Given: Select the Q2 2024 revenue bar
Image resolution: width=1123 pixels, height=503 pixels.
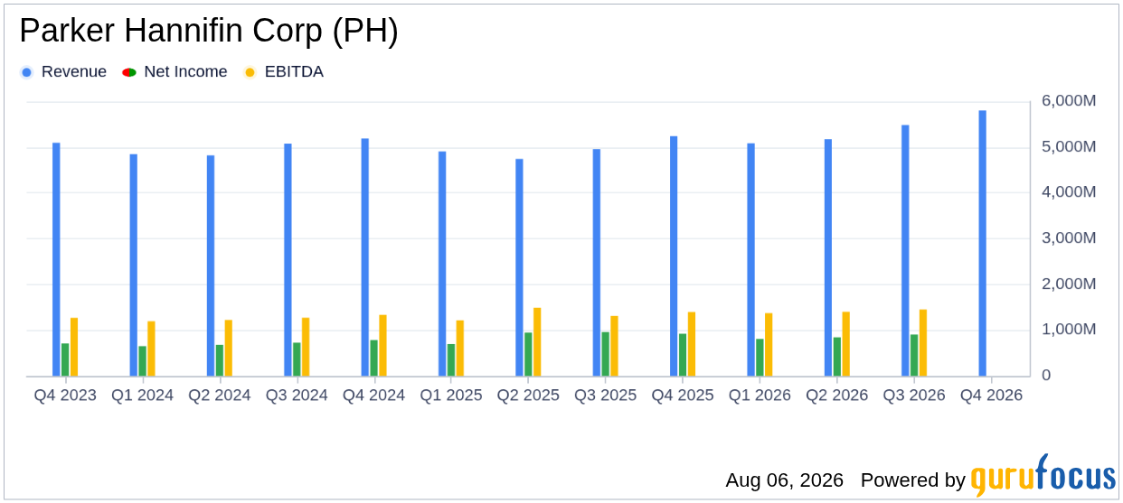Looking at the screenshot, I should click(x=211, y=265).
